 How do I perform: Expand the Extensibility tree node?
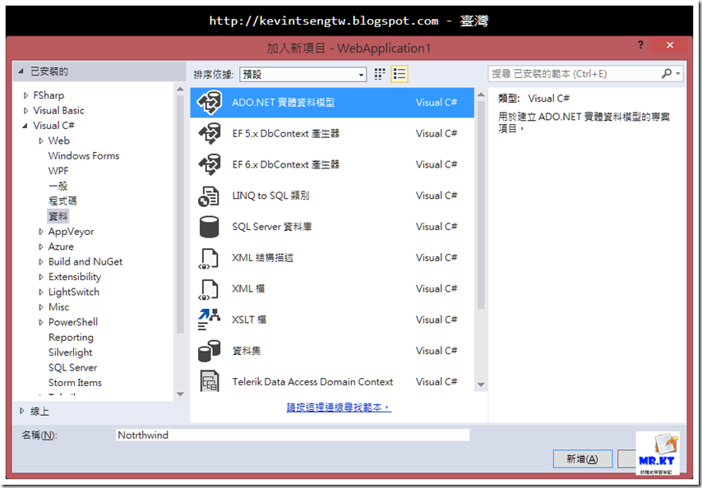41,277
